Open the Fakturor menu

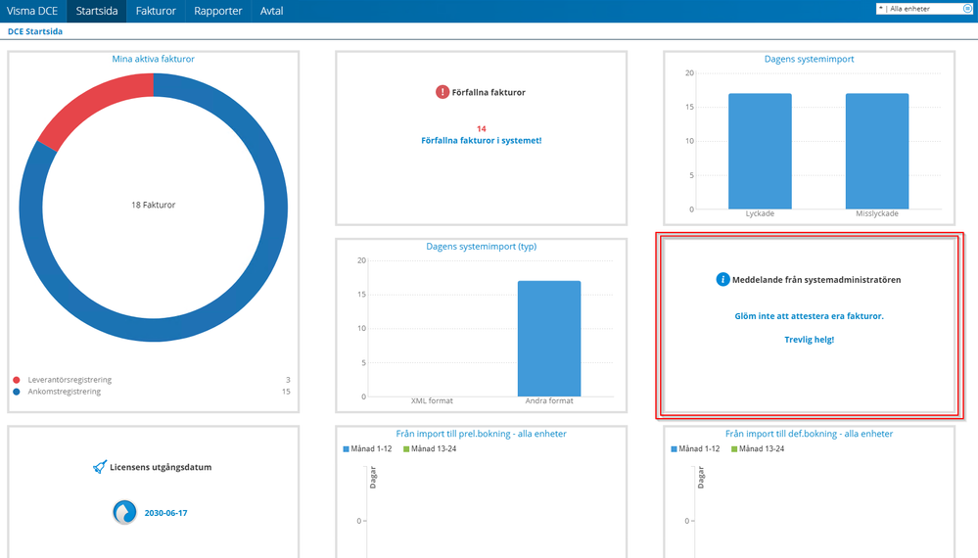tap(156, 11)
